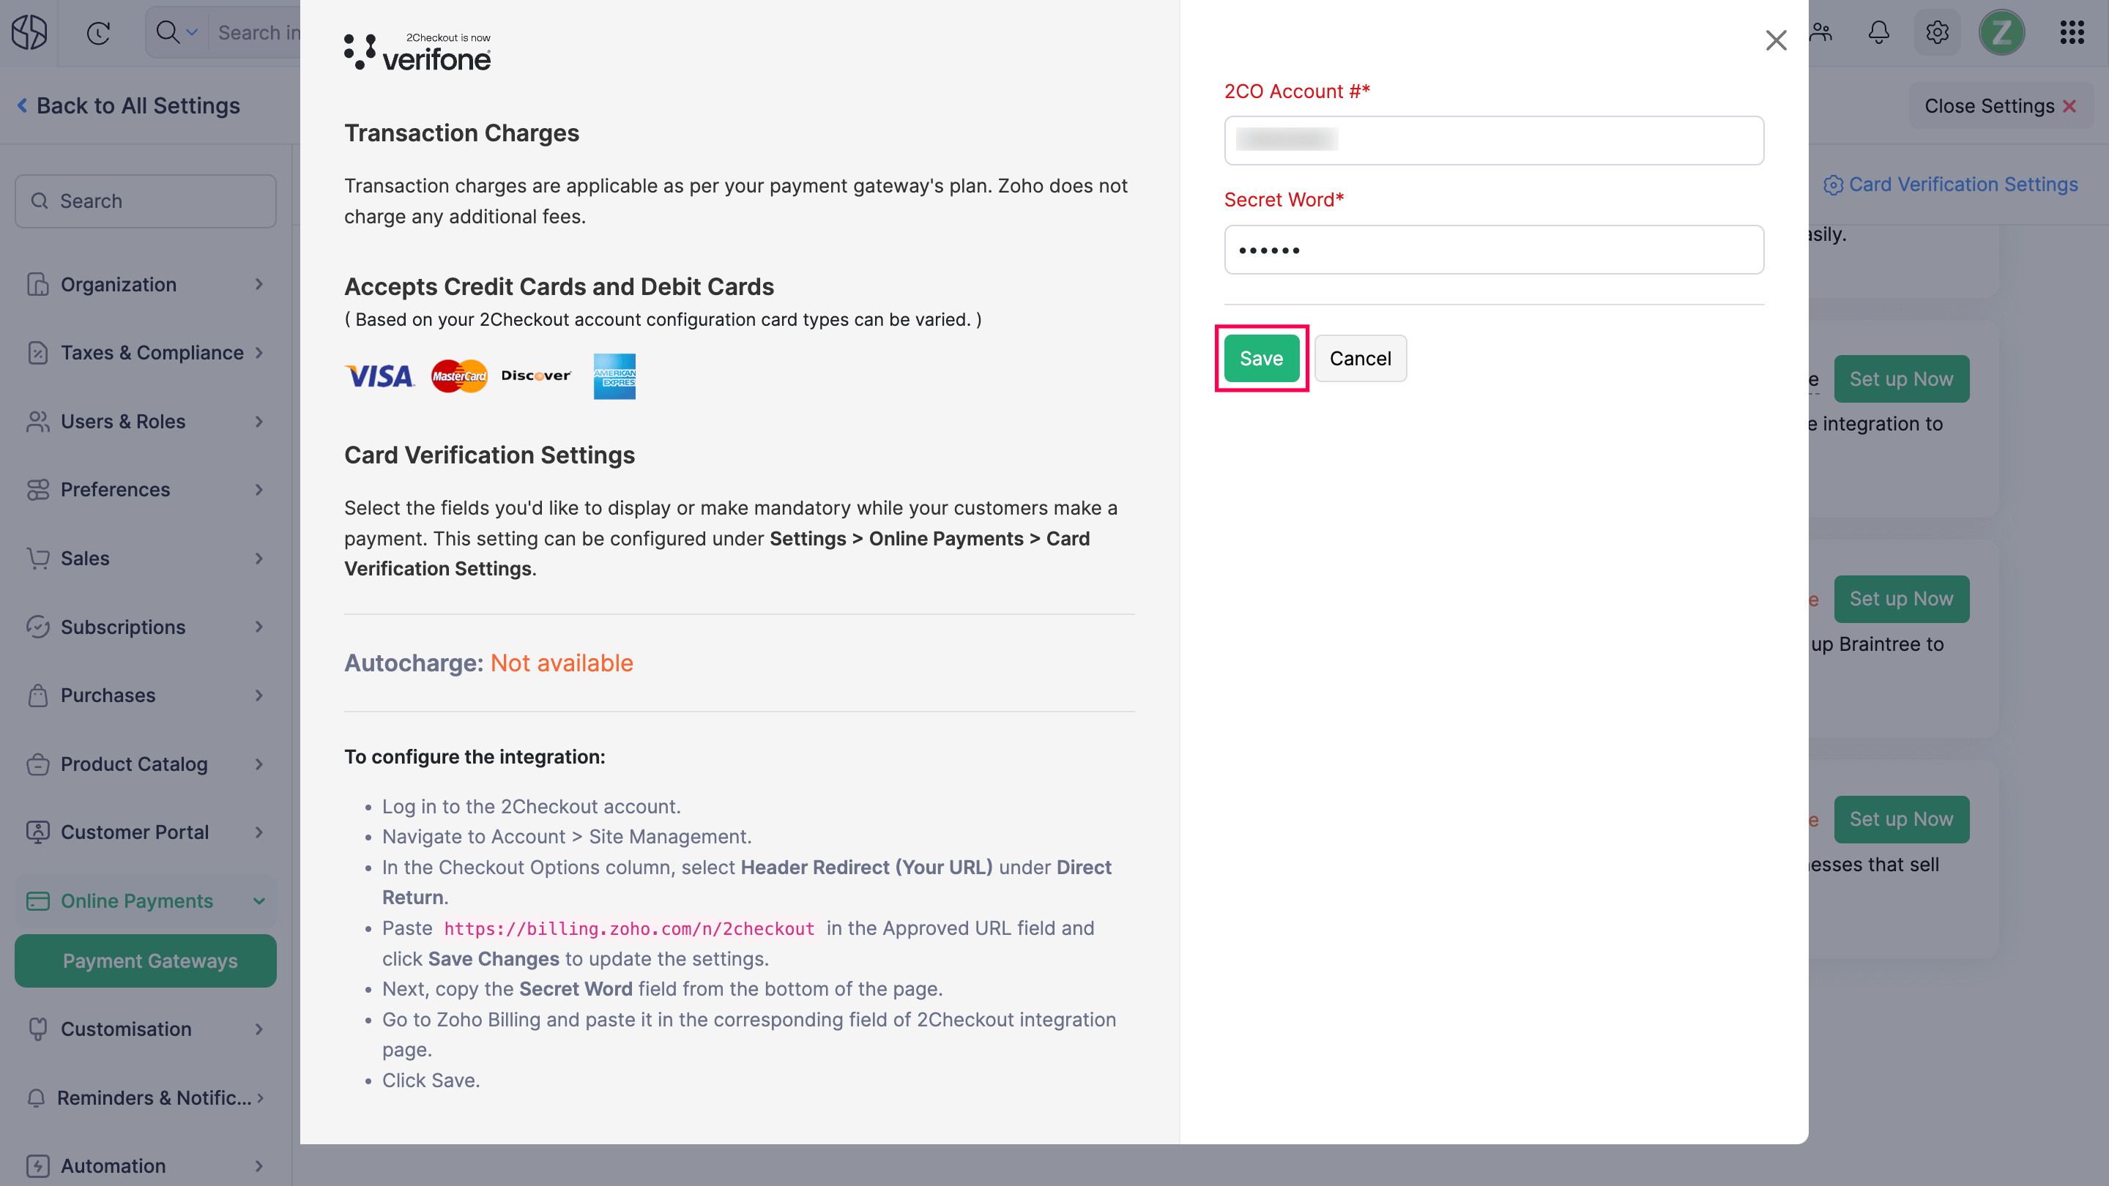
Task: Click the notifications bell icon
Action: pyautogui.click(x=1879, y=33)
